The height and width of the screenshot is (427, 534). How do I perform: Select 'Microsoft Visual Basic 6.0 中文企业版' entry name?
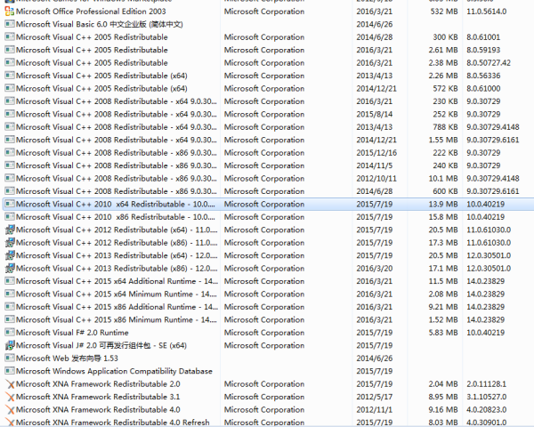99,25
